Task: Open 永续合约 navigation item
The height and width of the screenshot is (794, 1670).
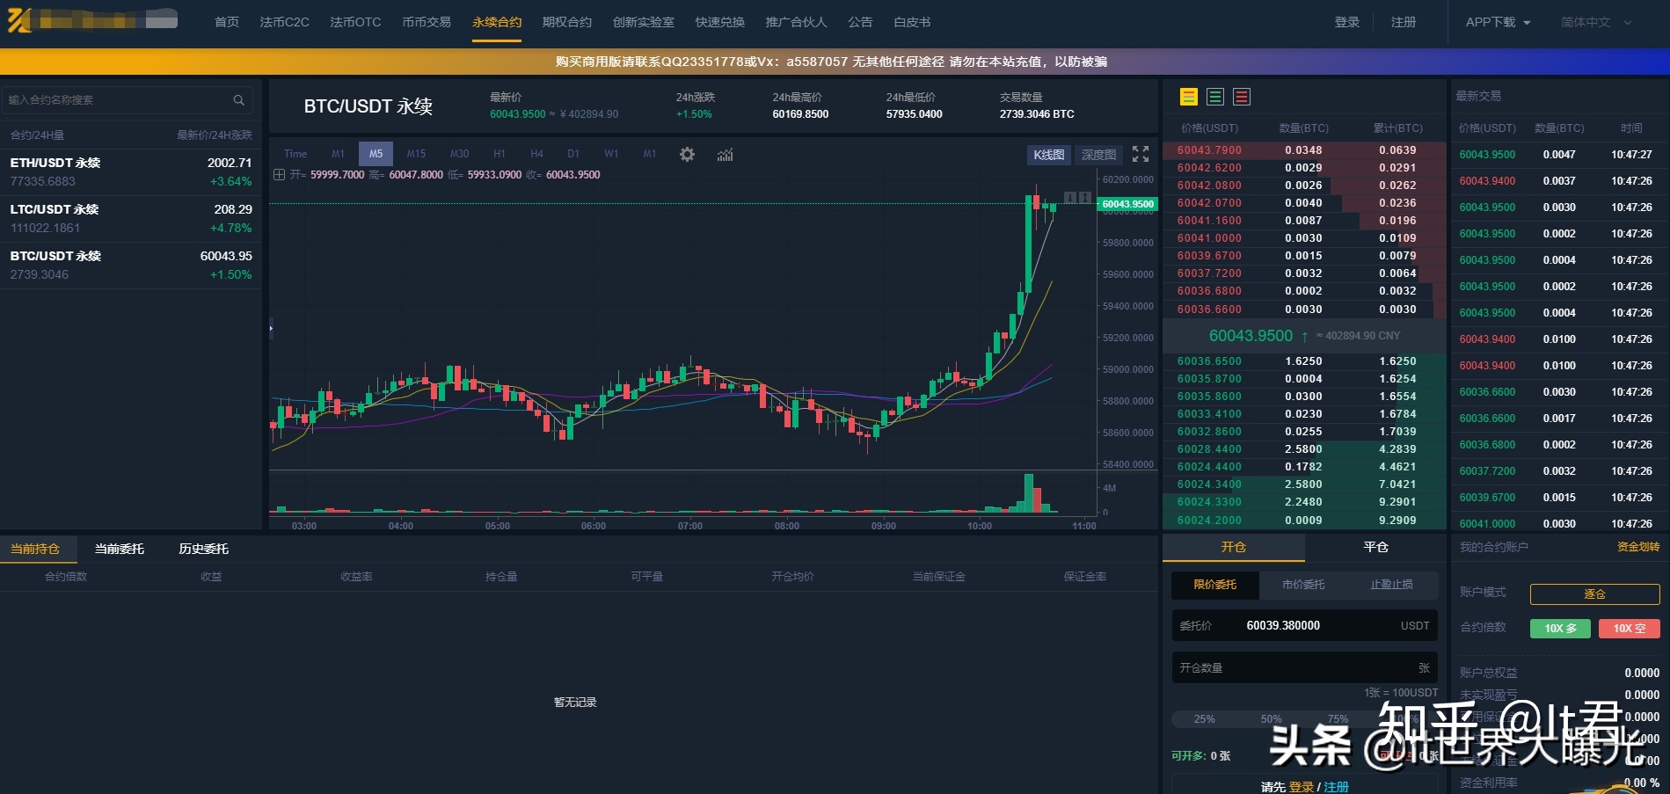Action: [497, 22]
